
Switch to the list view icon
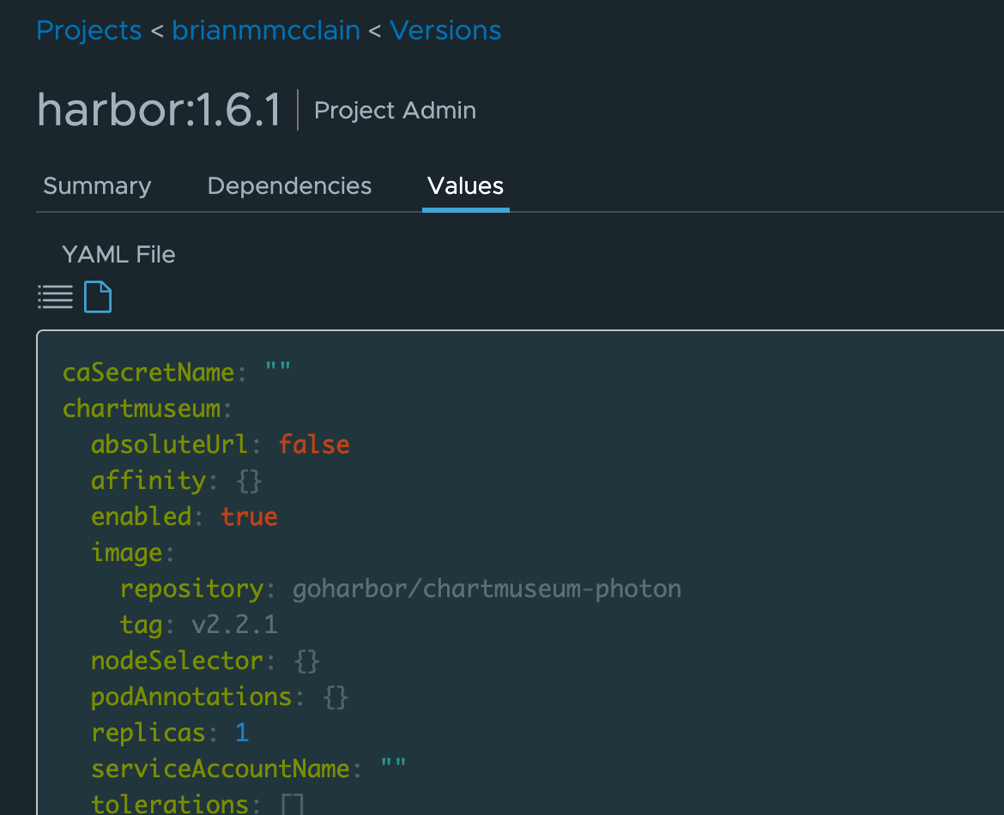(55, 298)
